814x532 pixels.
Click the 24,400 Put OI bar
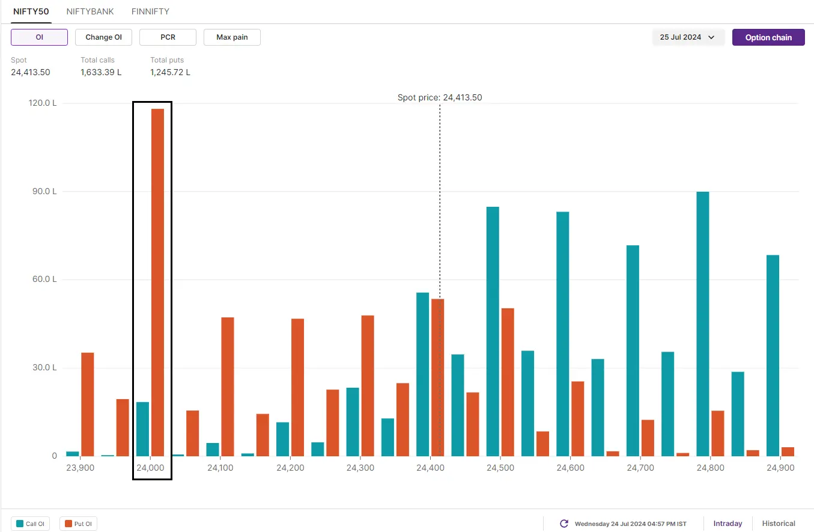[x=437, y=377]
